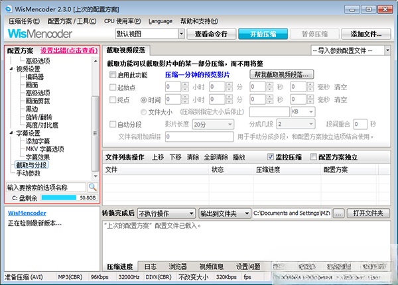Image resolution: width=398 pixels, height=285 pixels.
Task: Collapse the 字幕设置 tree node
Action: coord(11,133)
